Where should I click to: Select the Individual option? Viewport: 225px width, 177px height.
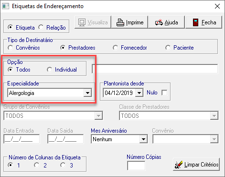(x=49, y=70)
